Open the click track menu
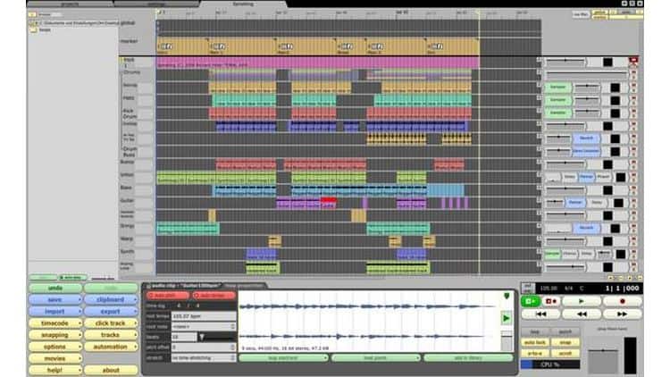Image resolution: width=670 pixels, height=377 pixels. pos(111,323)
